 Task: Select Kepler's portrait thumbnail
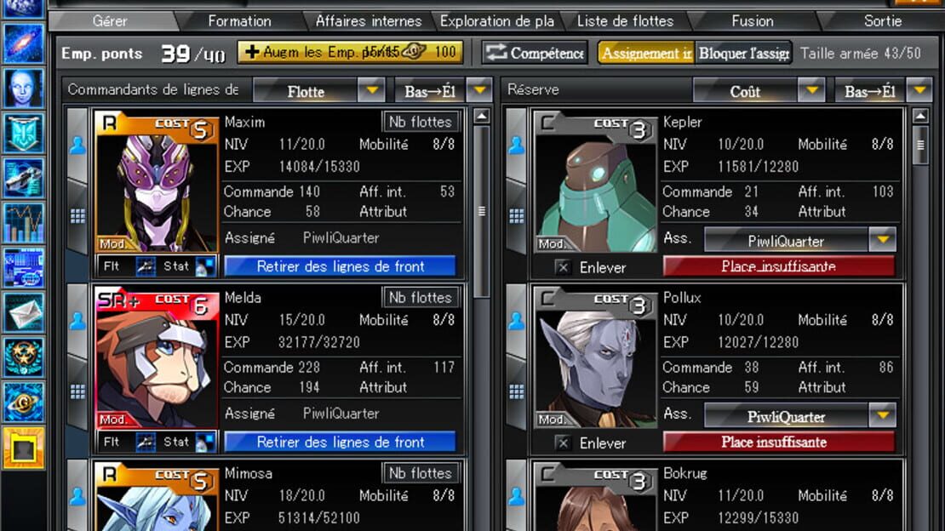[596, 185]
